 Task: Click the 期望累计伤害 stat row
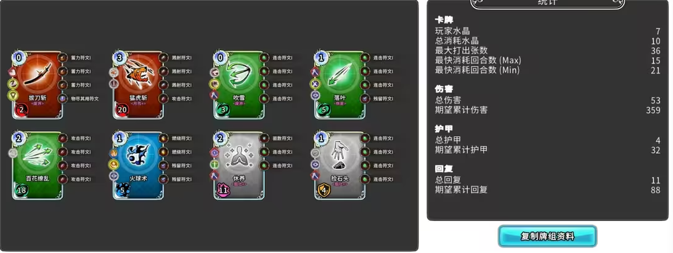(x=548, y=110)
